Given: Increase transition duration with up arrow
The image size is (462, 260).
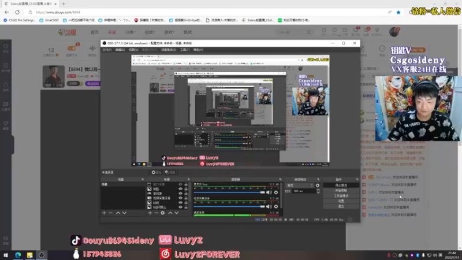Looking at the screenshot, I should pyautogui.click(x=318, y=190).
